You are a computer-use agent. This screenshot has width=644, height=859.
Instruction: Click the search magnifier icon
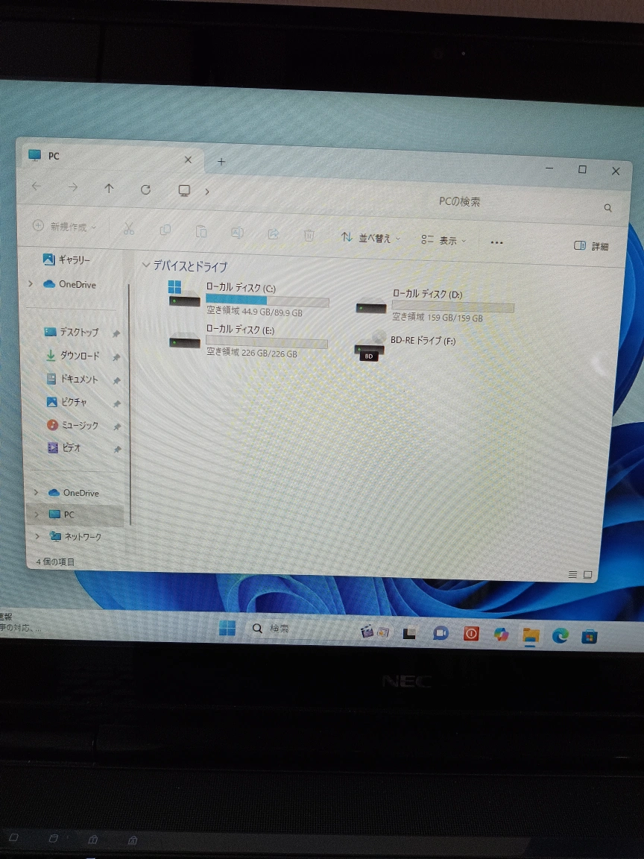click(607, 208)
